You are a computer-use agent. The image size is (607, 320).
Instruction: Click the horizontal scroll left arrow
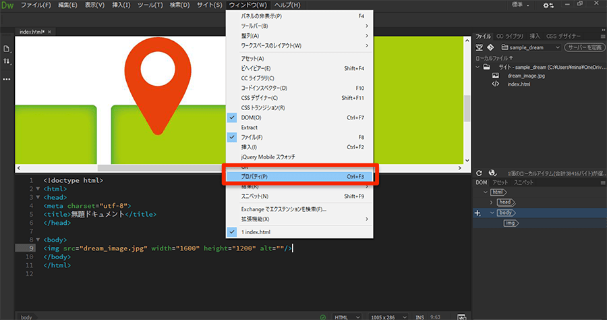(19, 168)
